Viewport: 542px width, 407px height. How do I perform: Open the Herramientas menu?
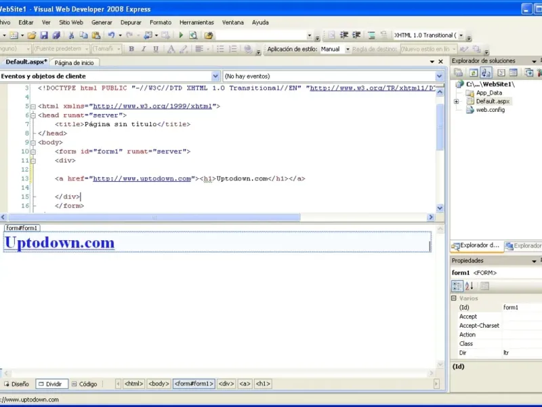pos(196,22)
